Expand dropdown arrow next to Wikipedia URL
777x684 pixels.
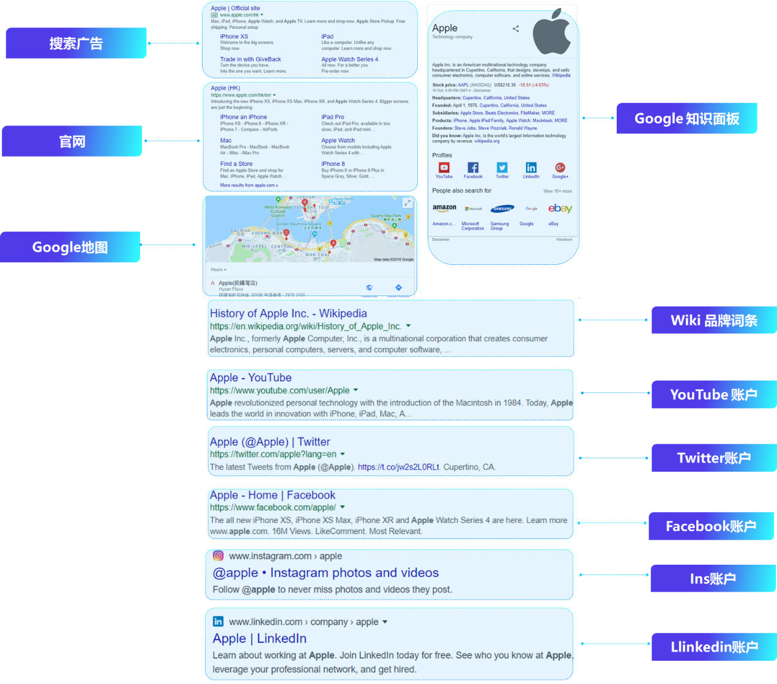(x=409, y=326)
